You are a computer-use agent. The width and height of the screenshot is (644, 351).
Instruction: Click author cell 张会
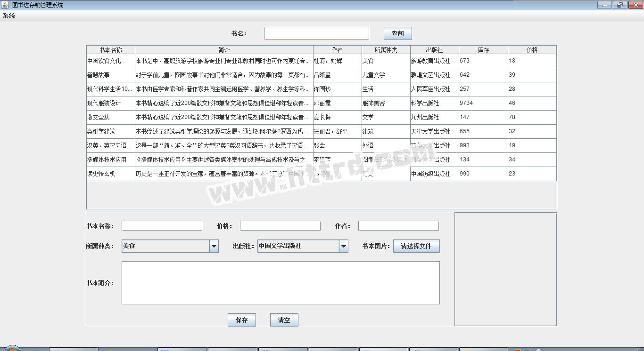click(338, 145)
